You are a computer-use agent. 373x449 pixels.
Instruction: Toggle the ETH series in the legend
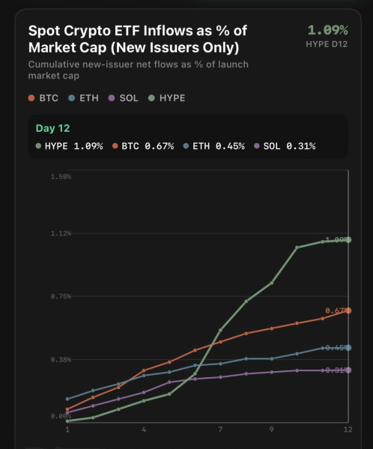[83, 98]
